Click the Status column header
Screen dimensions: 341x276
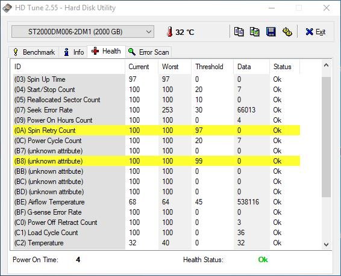[285, 67]
